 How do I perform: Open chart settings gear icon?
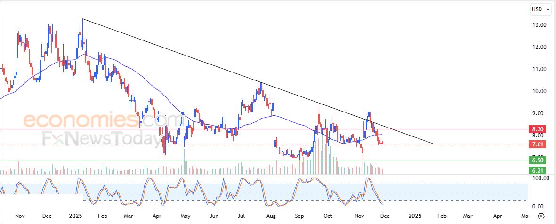[541, 216]
